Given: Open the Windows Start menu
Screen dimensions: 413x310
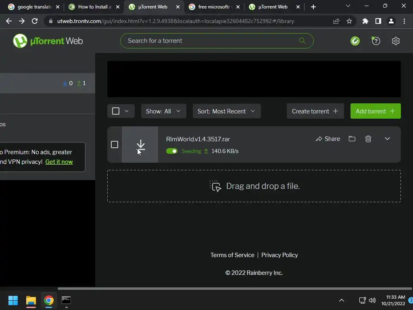Looking at the screenshot, I should pyautogui.click(x=13, y=300).
